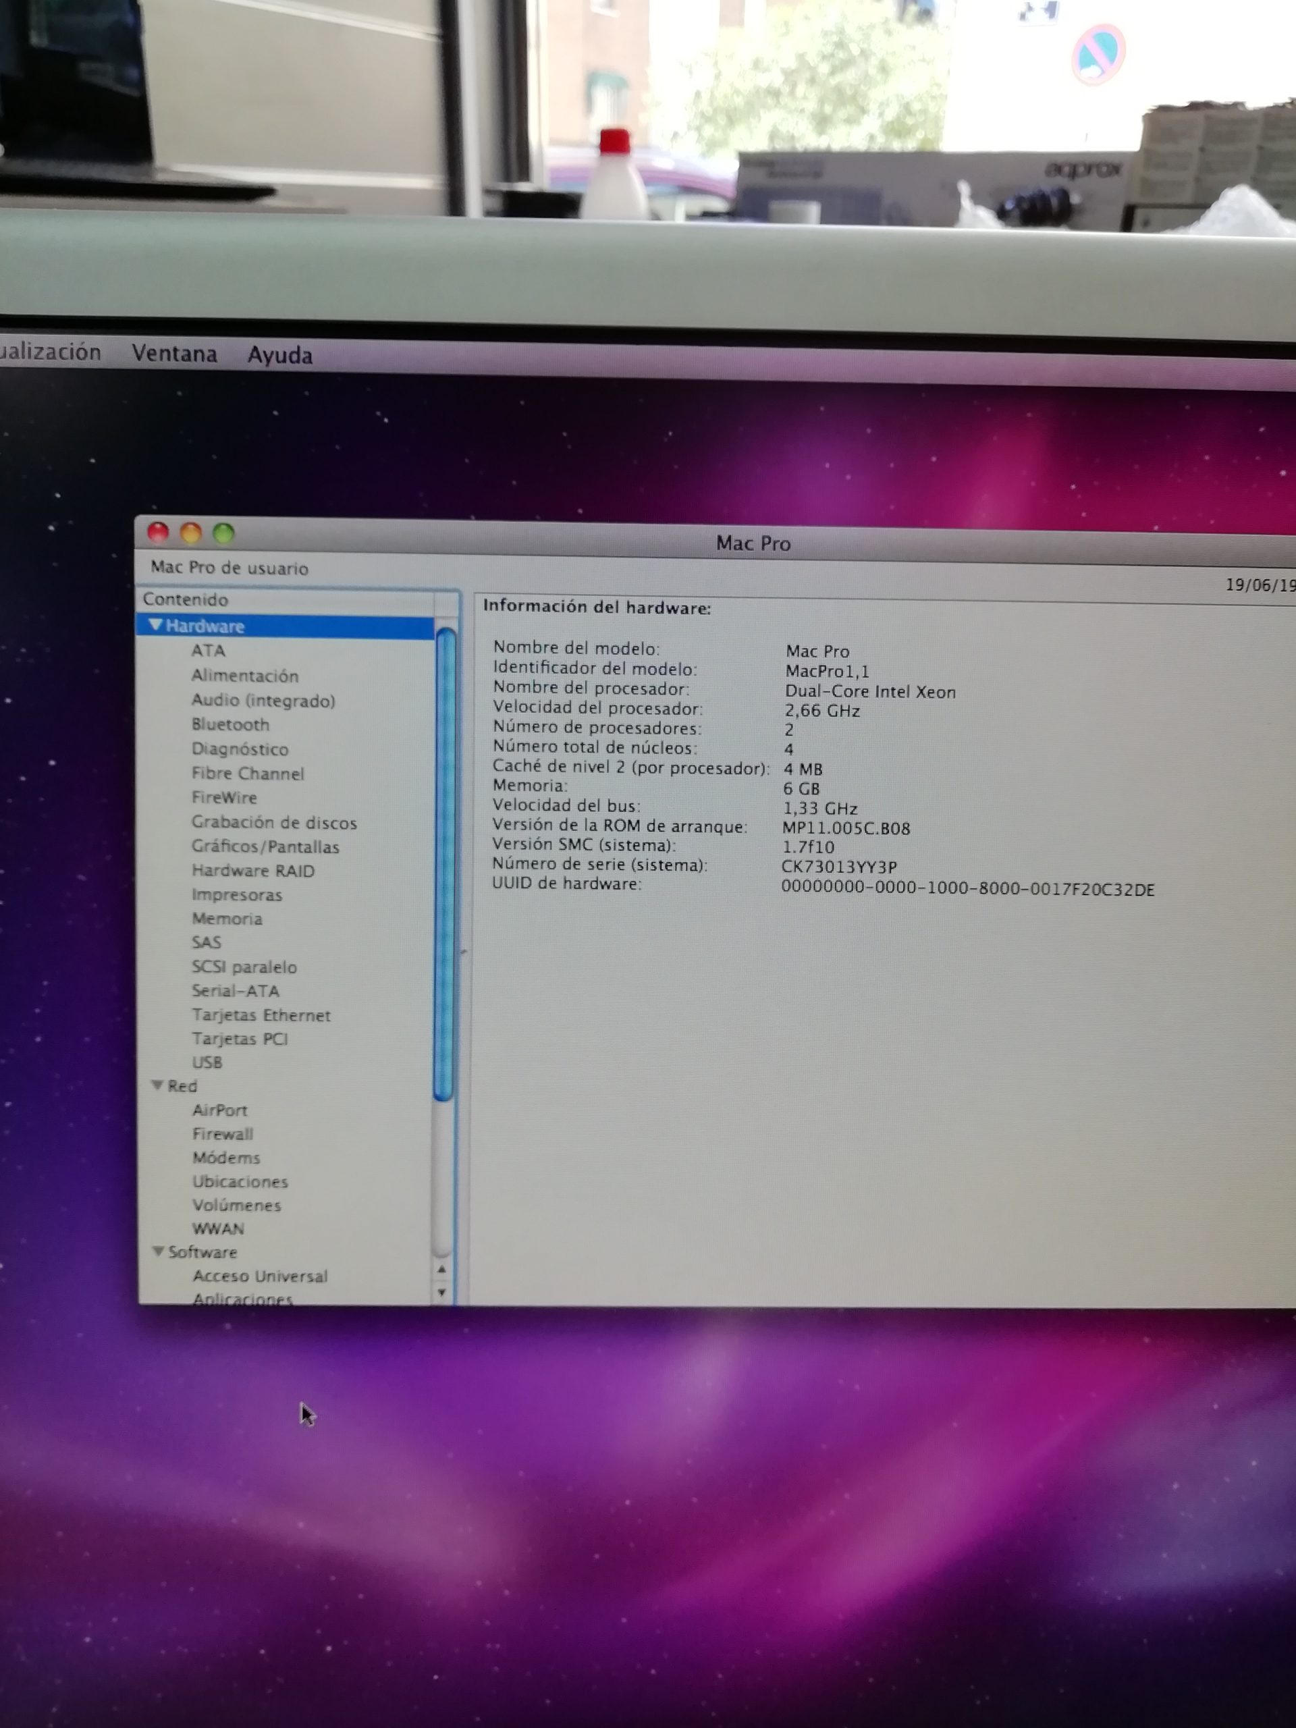Open the Ayuda menu
Viewport: 1296px width, 1728px height.
(x=279, y=356)
